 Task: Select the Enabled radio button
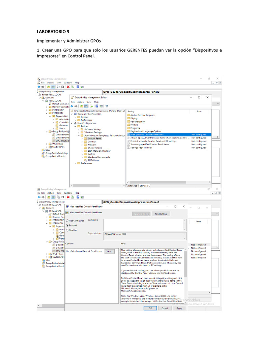pyautogui.click(x=67, y=225)
